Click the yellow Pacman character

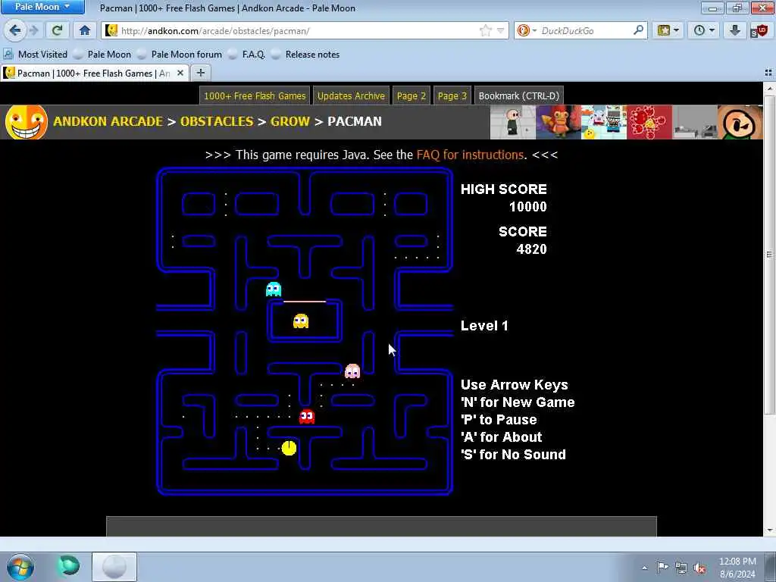pyautogui.click(x=289, y=449)
